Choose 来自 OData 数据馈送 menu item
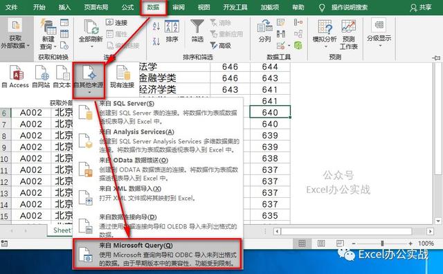This screenshot has height=274, width=443. tap(159, 170)
